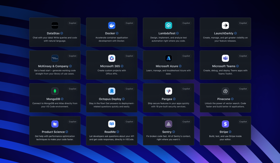Open the LambdaTest title link
280x163 pixels.
coord(166,33)
